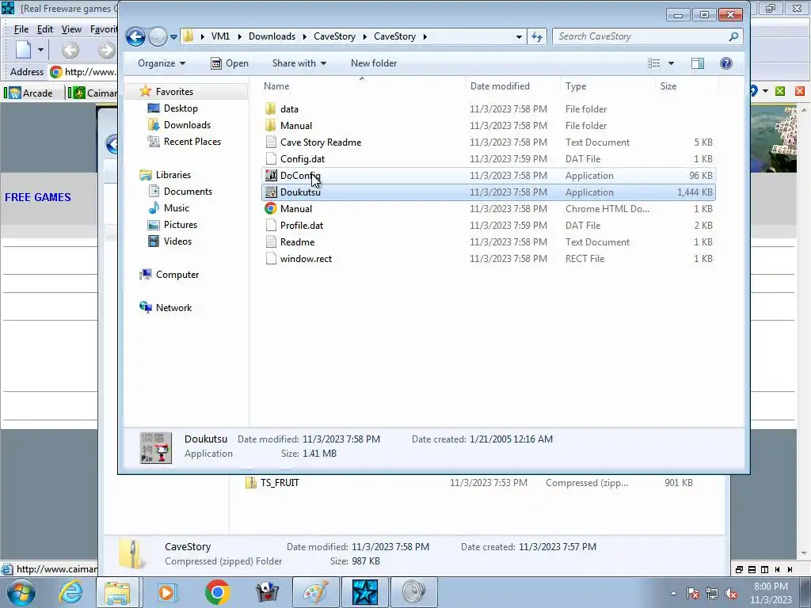Expand arrow after last CaveStory breadcrumb
This screenshot has height=608, width=811.
click(x=425, y=36)
